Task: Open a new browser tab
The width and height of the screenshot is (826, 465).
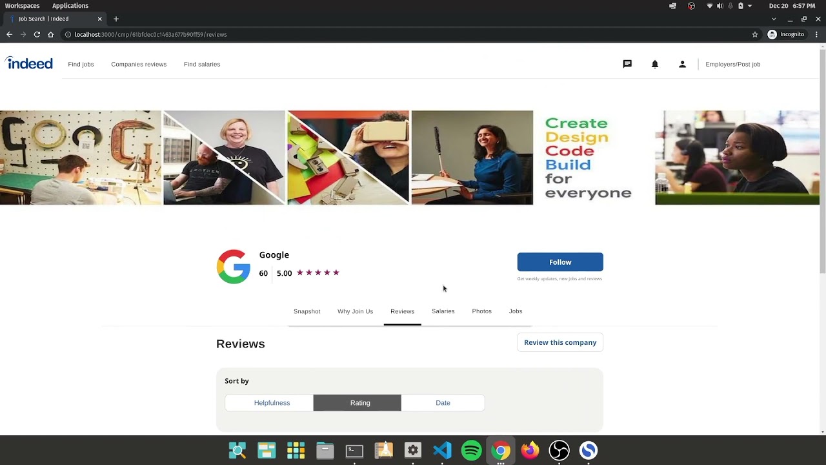Action: click(x=116, y=19)
